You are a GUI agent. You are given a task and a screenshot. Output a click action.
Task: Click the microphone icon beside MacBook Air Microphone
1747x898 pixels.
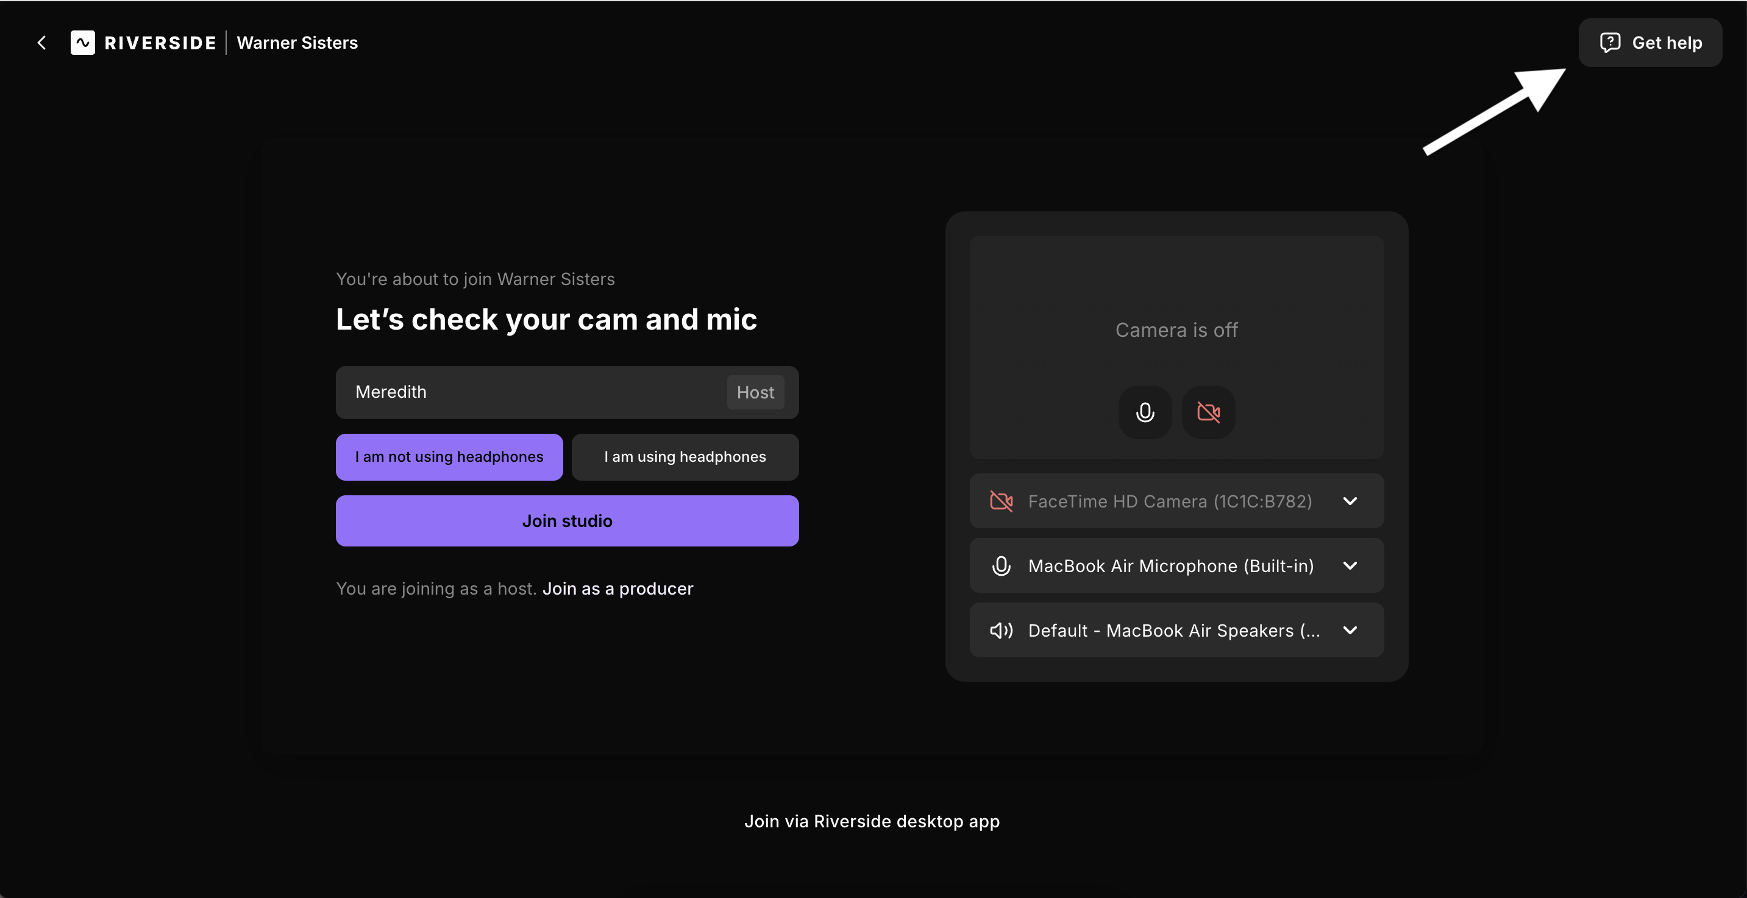click(1001, 566)
